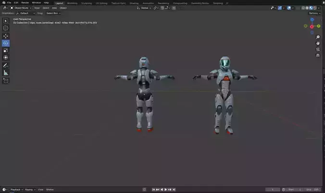This screenshot has height=193, width=325.
Task: Jump to the first frame
Action: [153, 190]
